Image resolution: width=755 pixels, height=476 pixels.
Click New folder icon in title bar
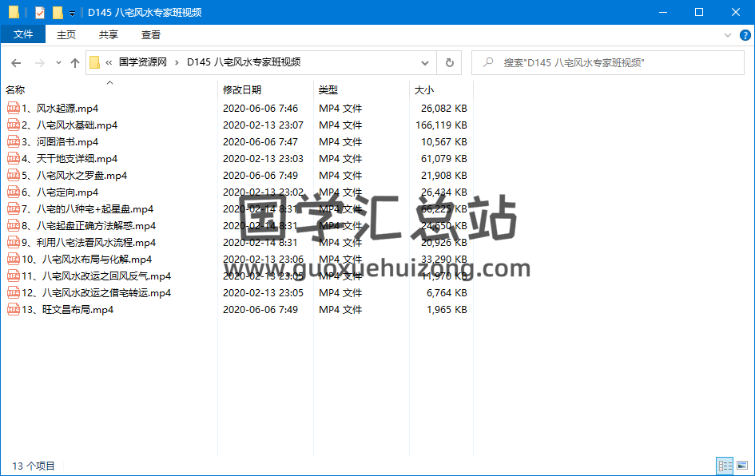tap(57, 12)
